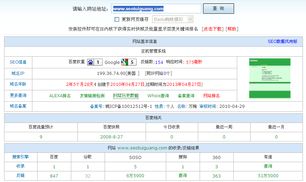Open SEO数据风向标 link
This screenshot has width=306, height=182.
282,41
